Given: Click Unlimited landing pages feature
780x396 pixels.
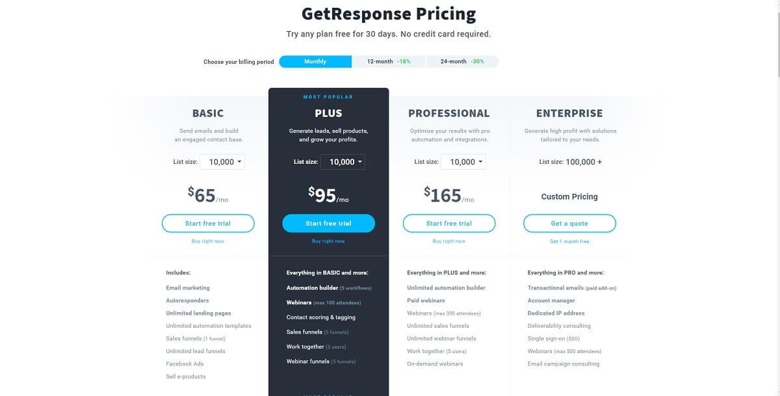Looking at the screenshot, I should point(198,313).
